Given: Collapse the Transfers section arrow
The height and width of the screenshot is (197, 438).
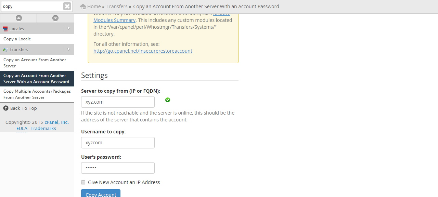Looking at the screenshot, I should tap(68, 49).
